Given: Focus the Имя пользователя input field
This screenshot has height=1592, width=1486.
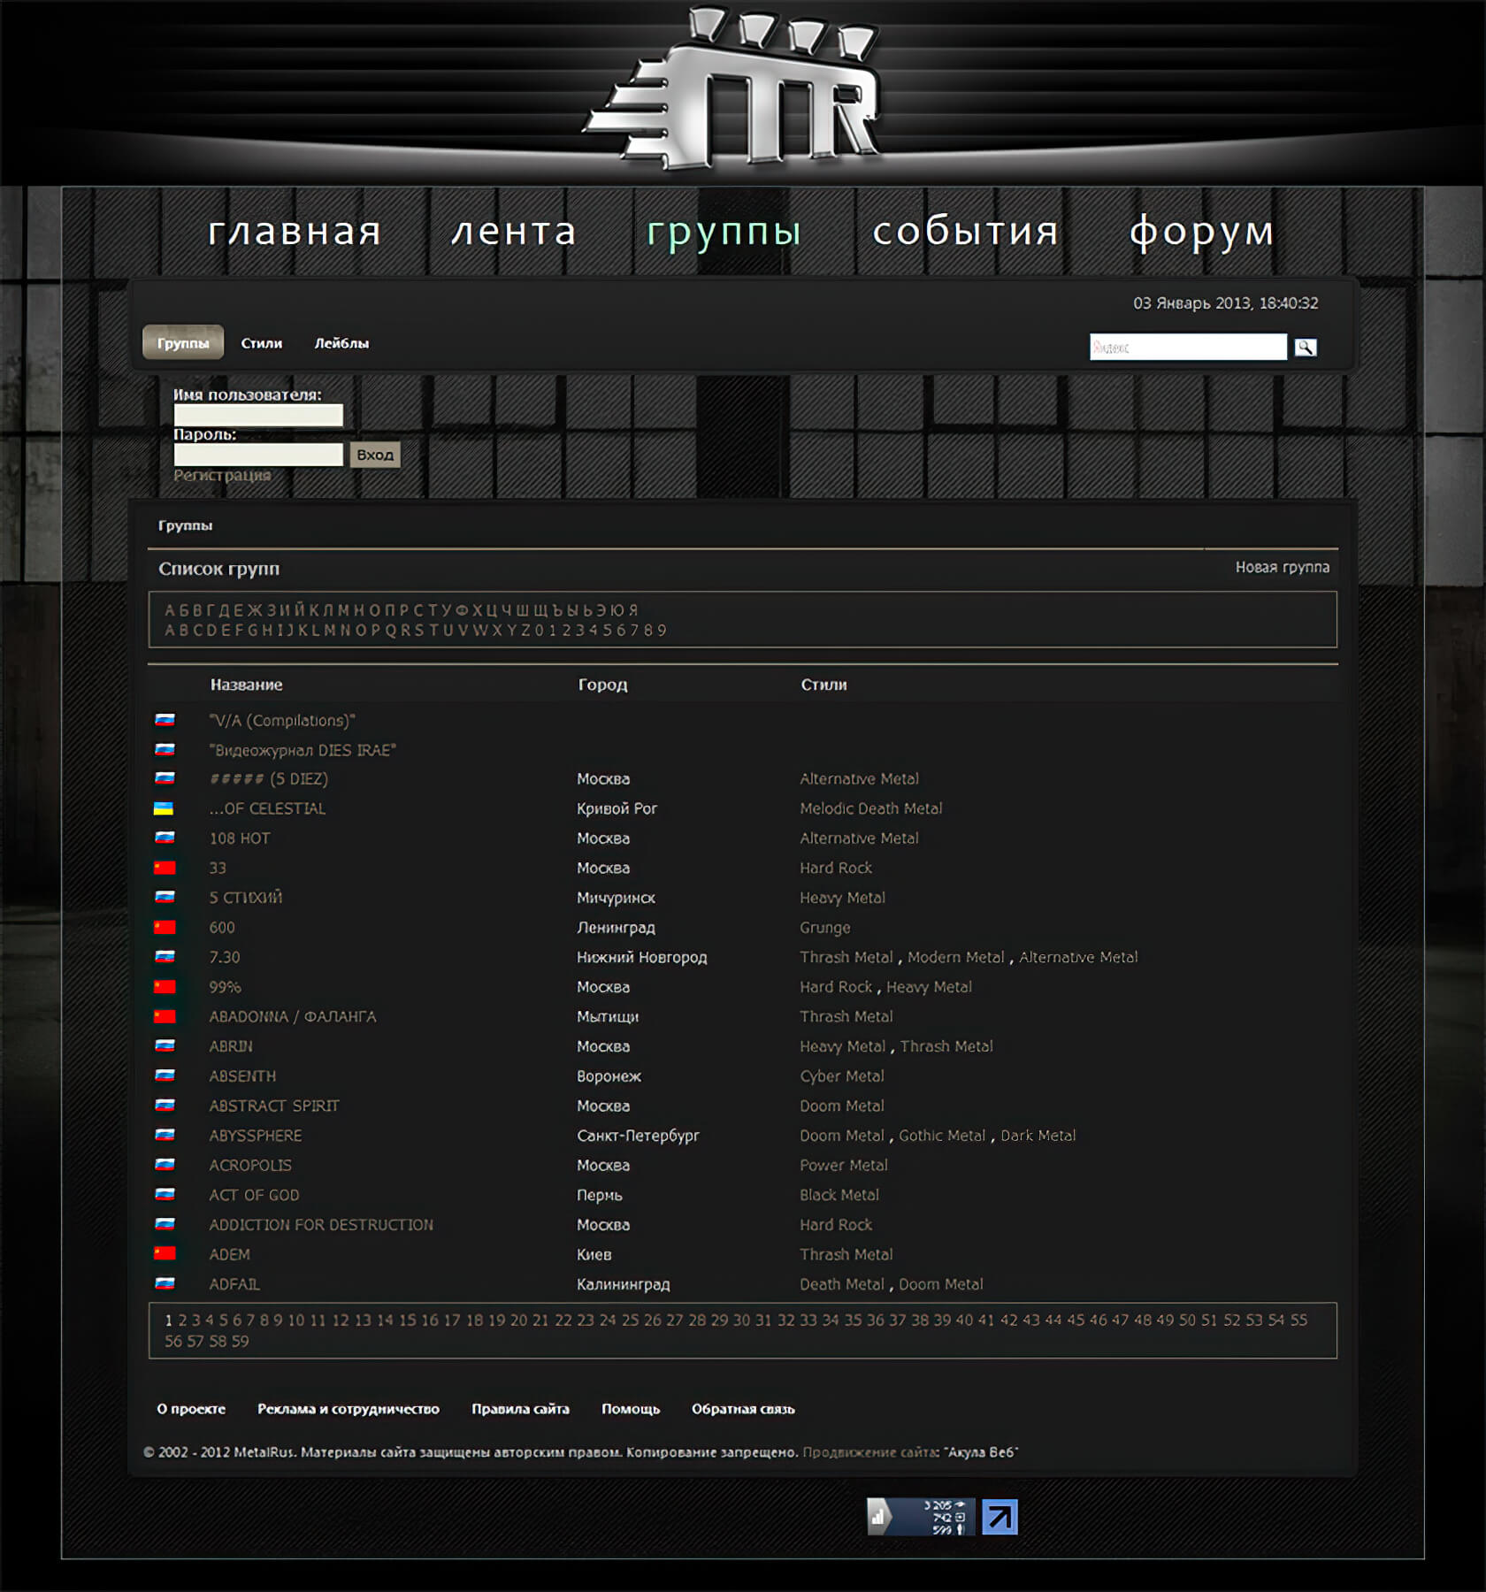Looking at the screenshot, I should [258, 415].
